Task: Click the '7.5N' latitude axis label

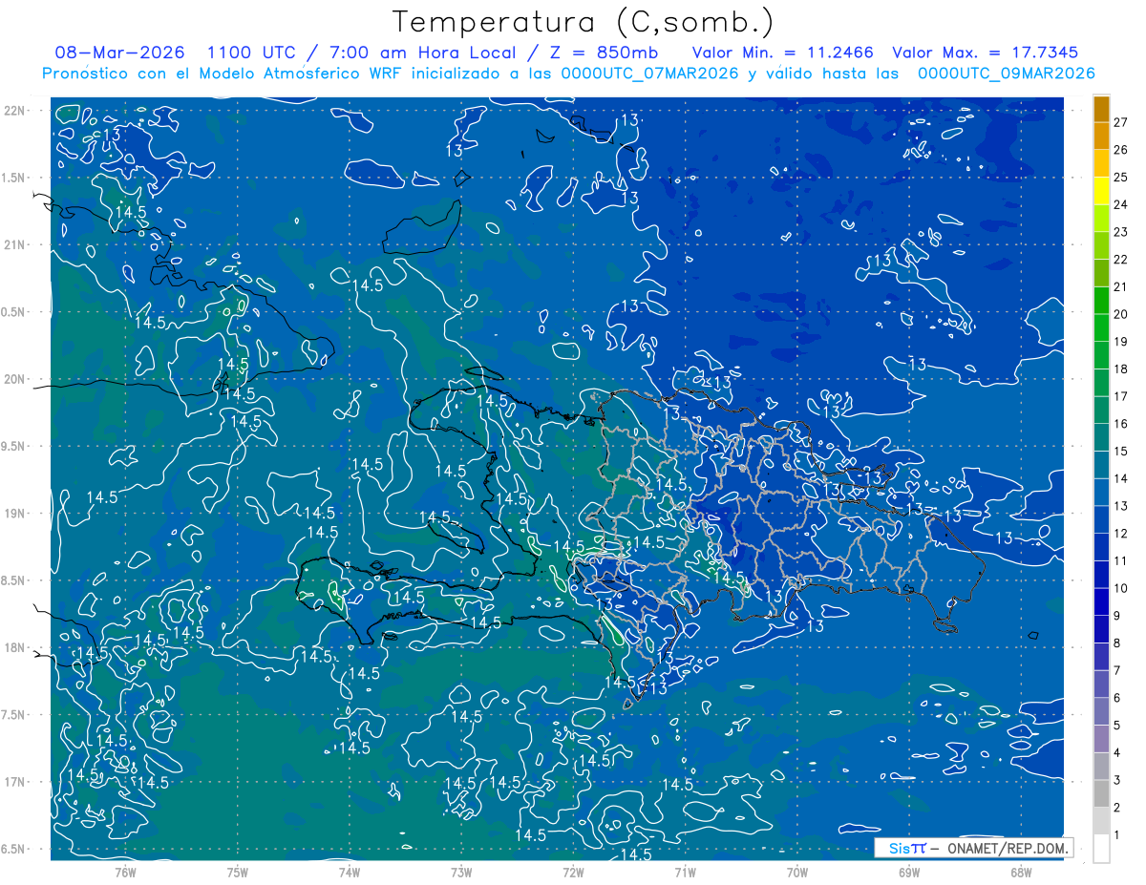Action: pos(13,715)
